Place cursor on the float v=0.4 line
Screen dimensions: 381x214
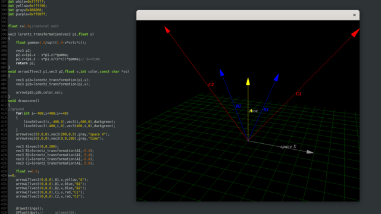pyautogui.click(x=27, y=171)
